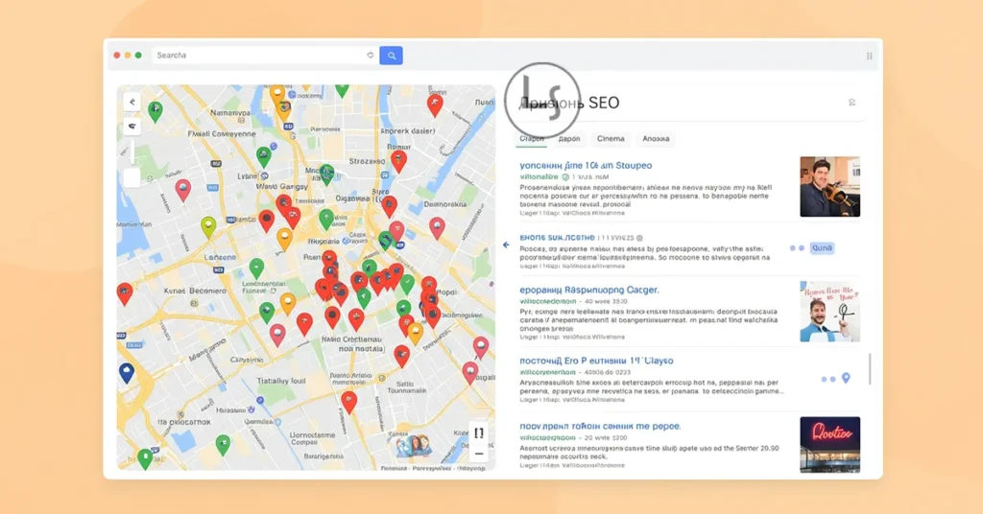
Task: Select the orange pin left of Яiоgoaria
Action: point(284,239)
